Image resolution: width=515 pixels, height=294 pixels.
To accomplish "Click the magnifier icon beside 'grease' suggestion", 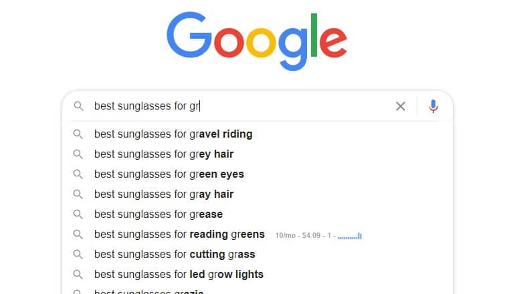I will pos(78,214).
